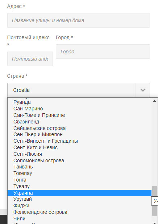Screen dimensions: 158x224
Task: Select Фолклендские острова option
Action: tap(79, 212)
